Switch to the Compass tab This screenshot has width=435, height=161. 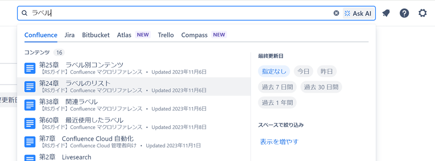pos(194,35)
